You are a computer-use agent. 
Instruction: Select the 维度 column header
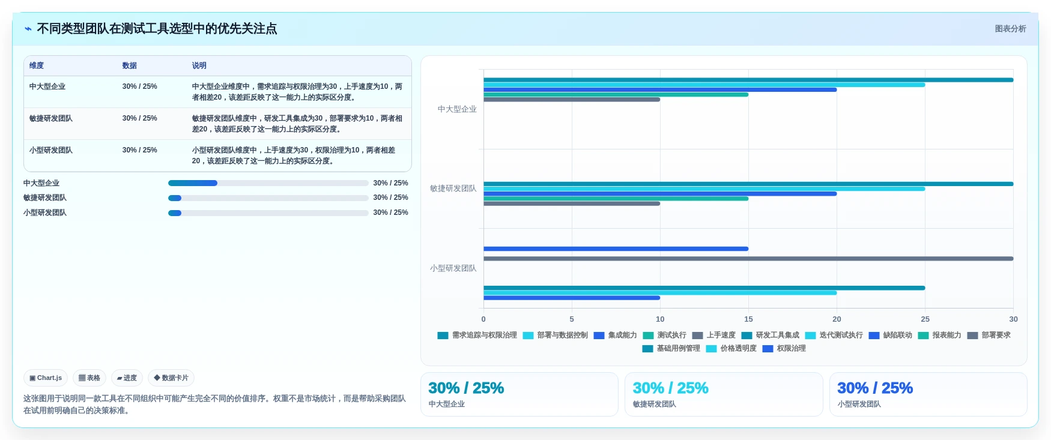[37, 65]
